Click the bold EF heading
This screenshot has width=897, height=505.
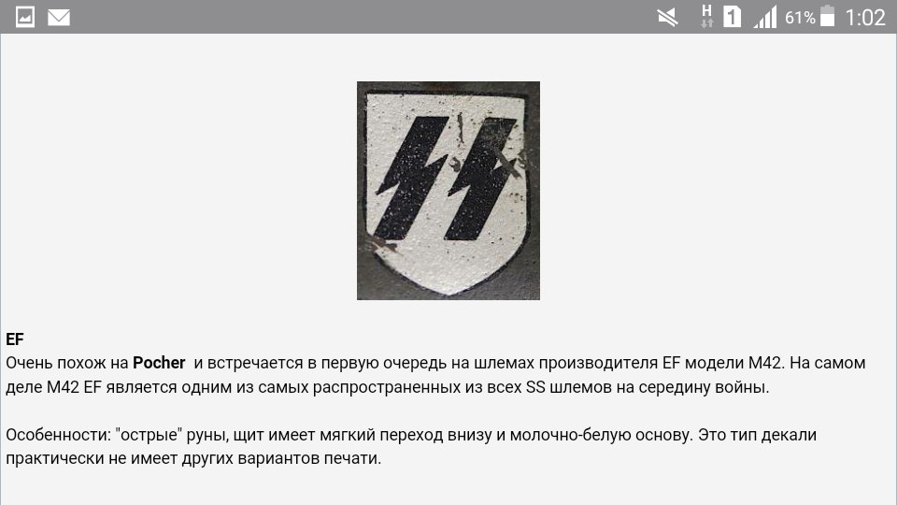[x=15, y=339]
